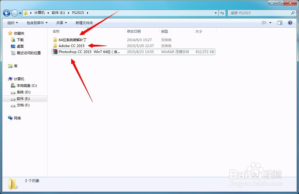This screenshot has height=194, width=299.
Task: Open 本地磁盘 (C:) drive
Action: click(x=27, y=86)
